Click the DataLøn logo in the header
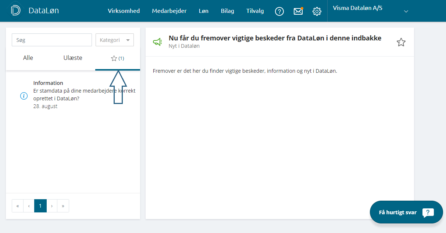446x233 pixels. click(35, 11)
